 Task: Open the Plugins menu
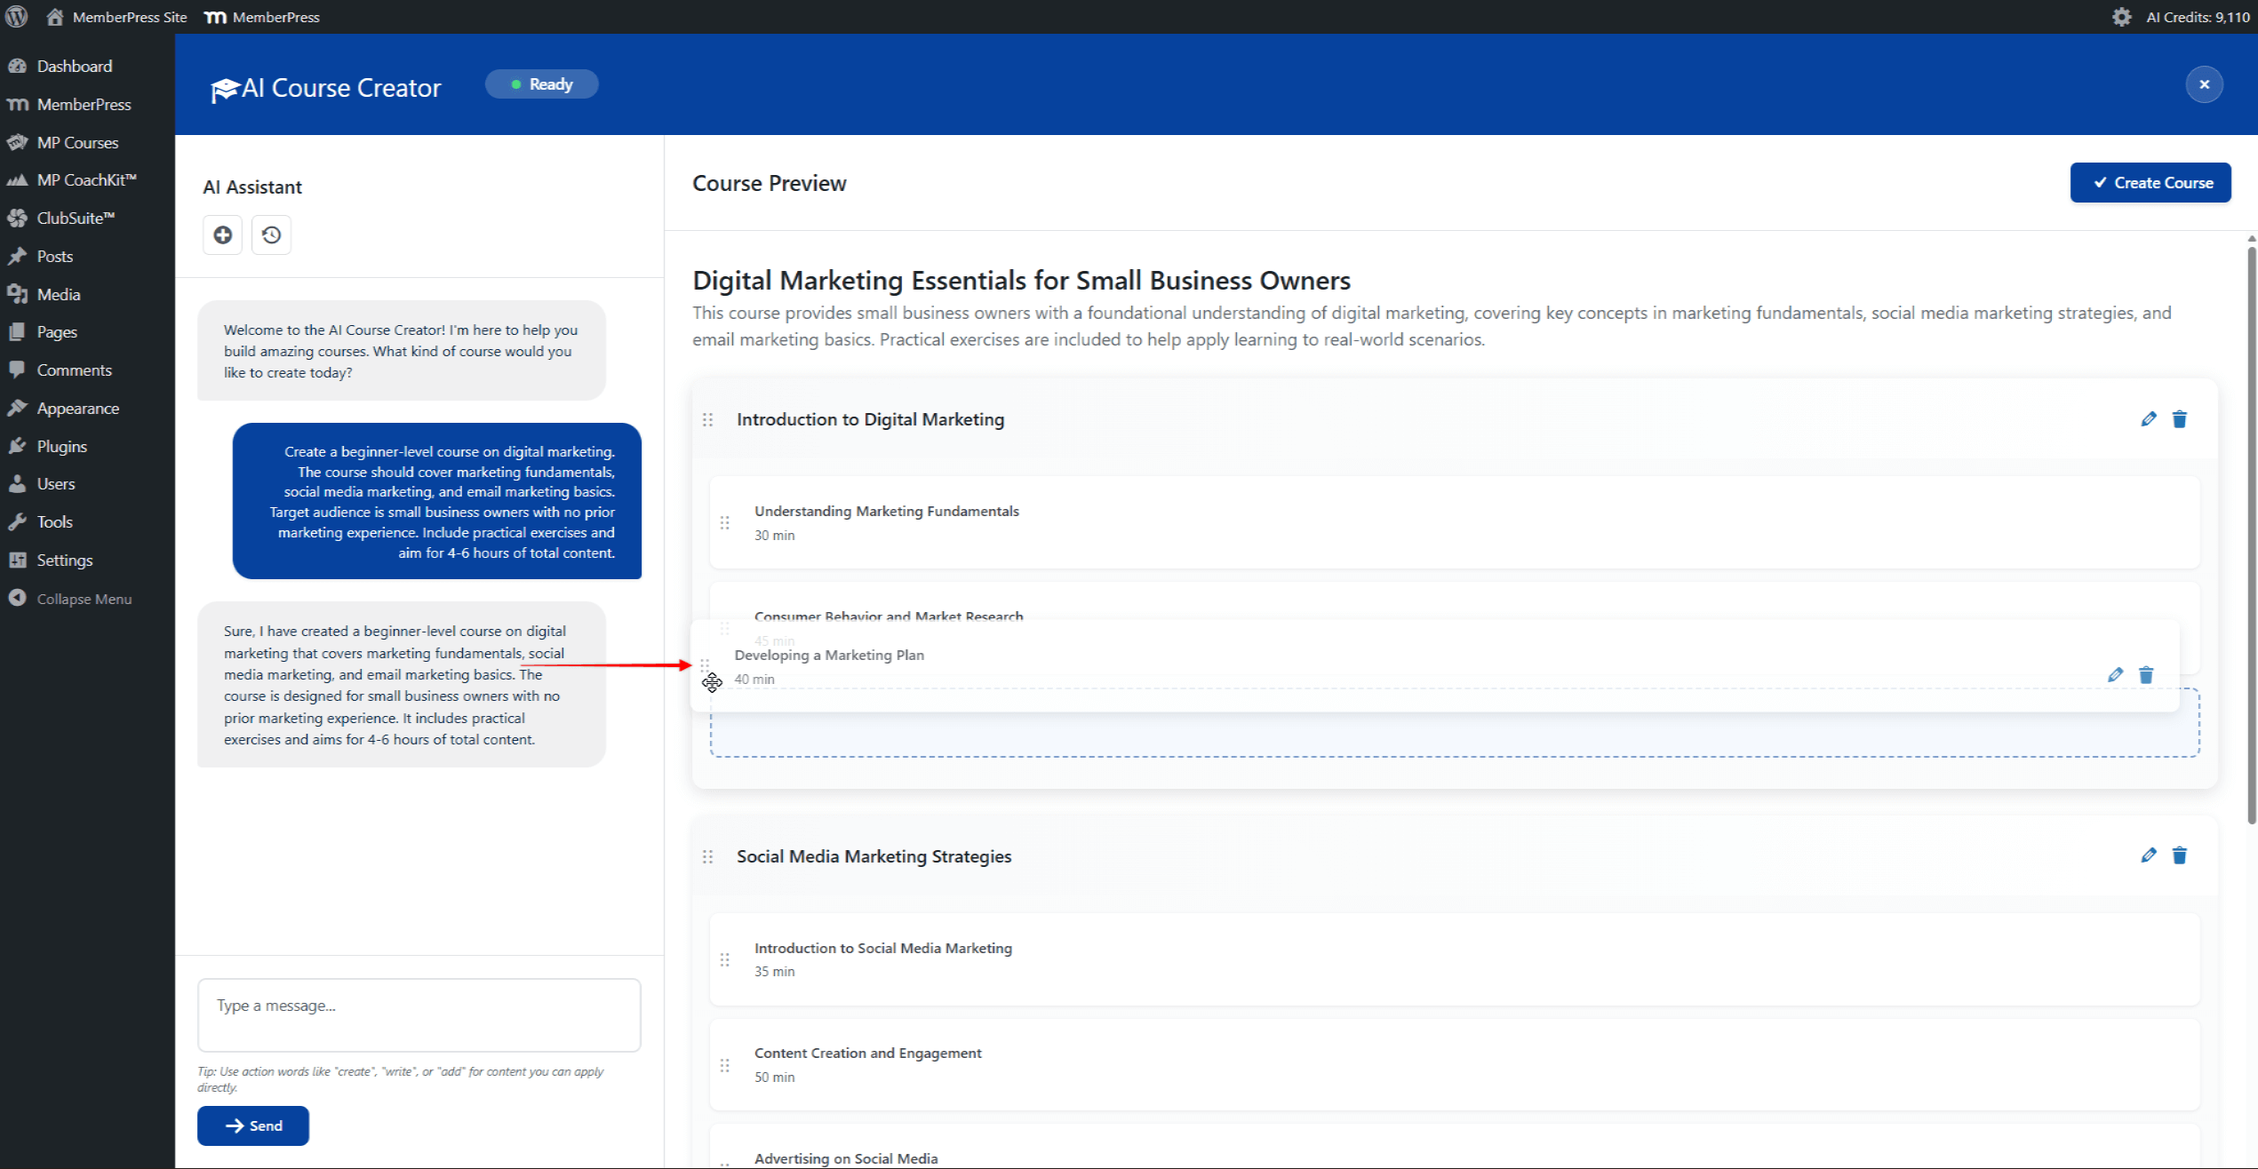pyautogui.click(x=60, y=446)
